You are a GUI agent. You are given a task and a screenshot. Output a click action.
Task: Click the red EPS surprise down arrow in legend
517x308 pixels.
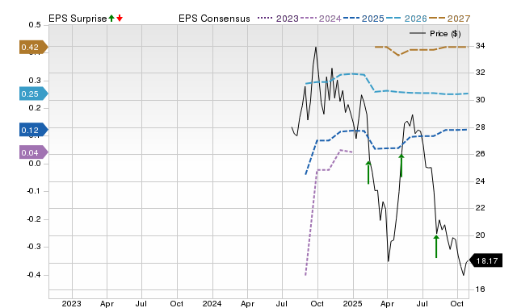coord(120,19)
